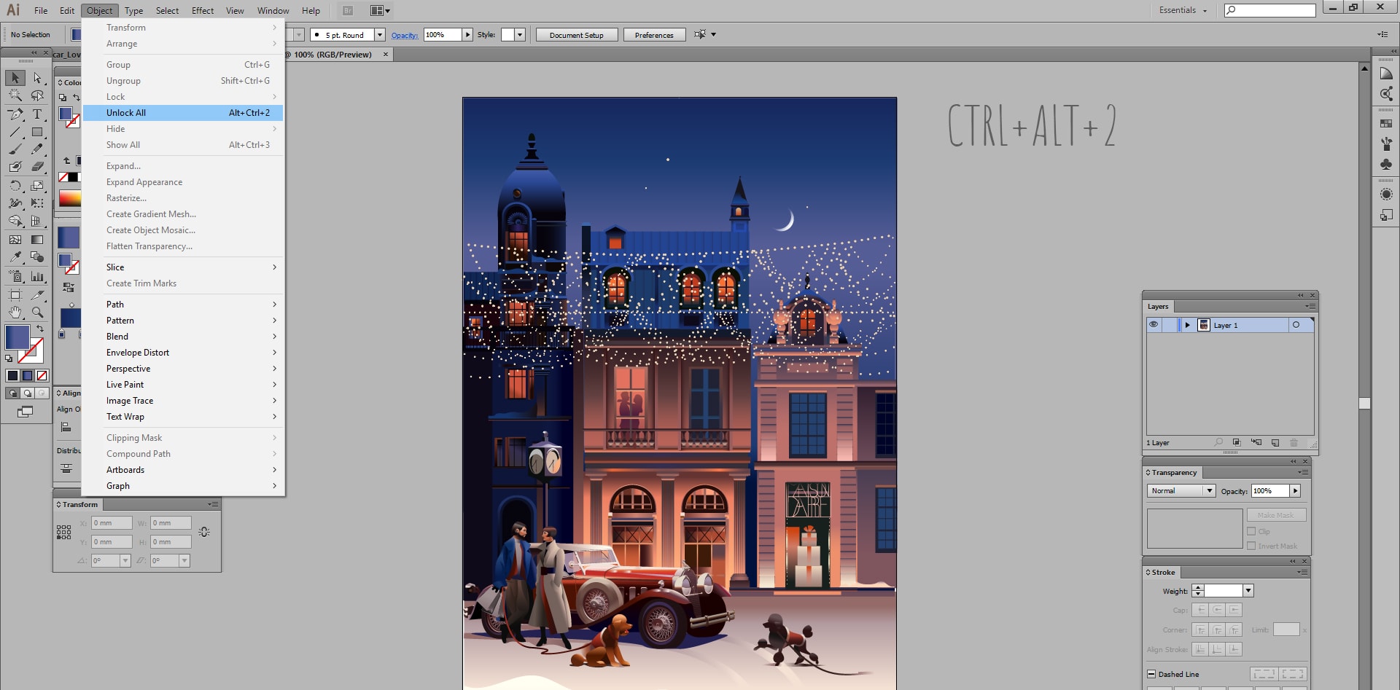The width and height of the screenshot is (1400, 690).
Task: Select the Hand tool
Action: [15, 312]
